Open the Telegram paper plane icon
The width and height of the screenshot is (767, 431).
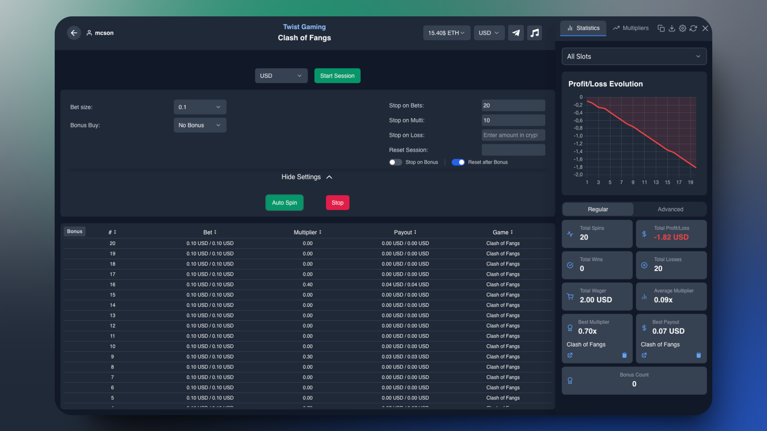(x=516, y=33)
